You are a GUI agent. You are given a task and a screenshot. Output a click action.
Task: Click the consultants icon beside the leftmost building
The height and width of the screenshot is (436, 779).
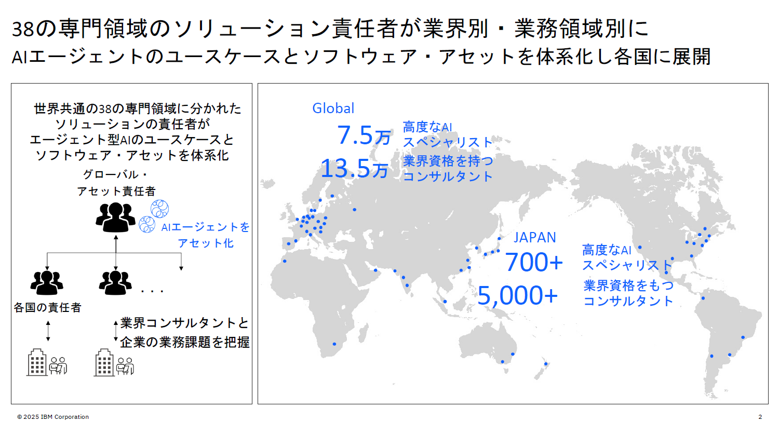point(58,365)
